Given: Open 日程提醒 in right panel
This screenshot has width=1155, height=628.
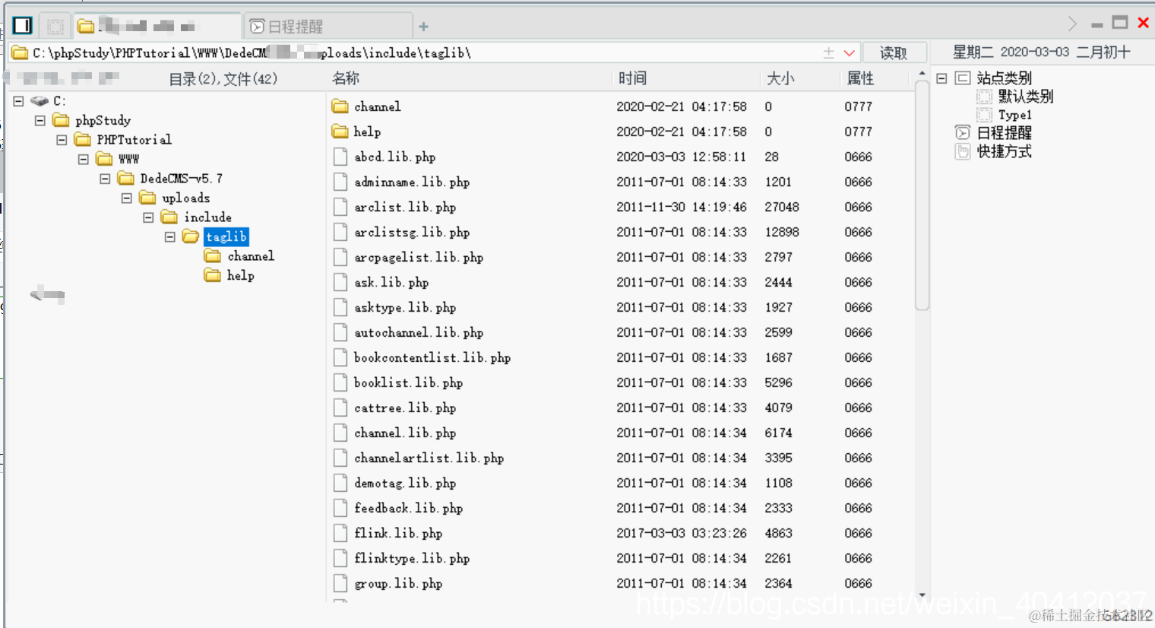Looking at the screenshot, I should tap(1004, 133).
